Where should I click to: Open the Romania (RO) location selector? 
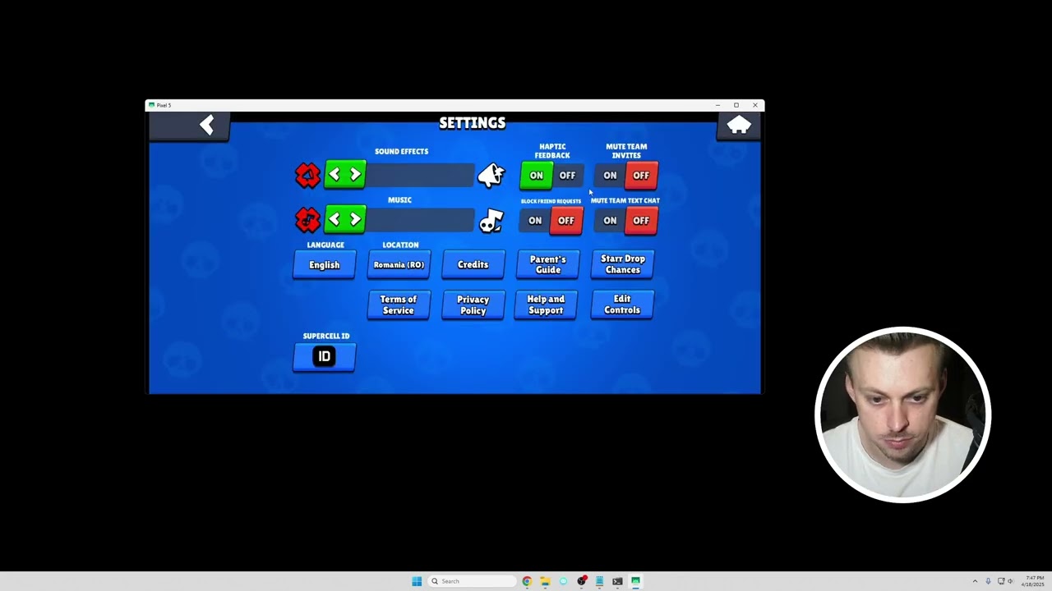(x=399, y=265)
